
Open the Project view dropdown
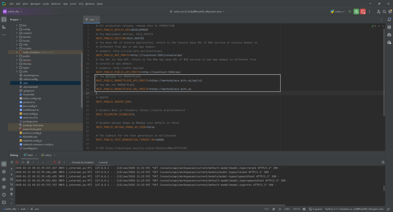16,20
